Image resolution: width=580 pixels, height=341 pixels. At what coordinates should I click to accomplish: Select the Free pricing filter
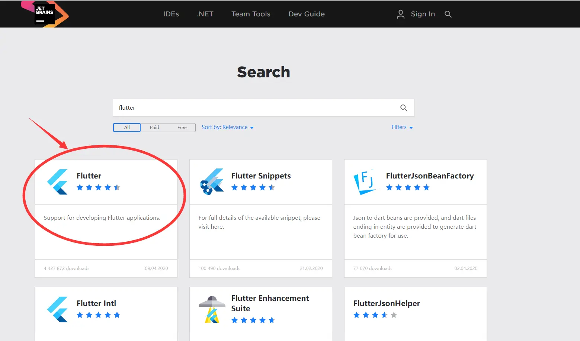click(x=182, y=128)
